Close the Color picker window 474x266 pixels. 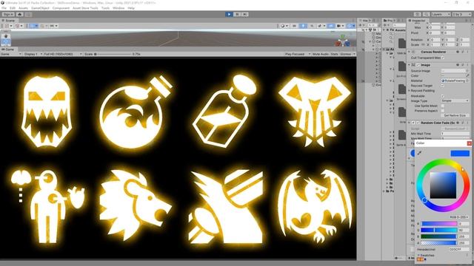(x=469, y=143)
